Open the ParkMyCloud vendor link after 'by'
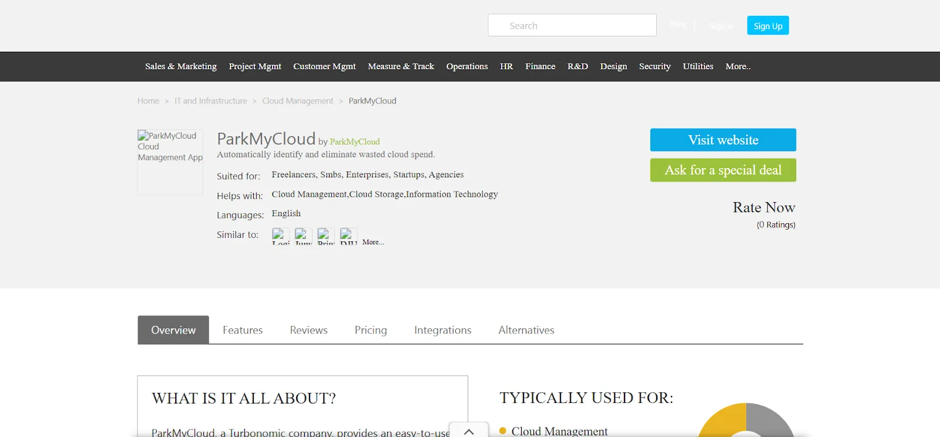Image resolution: width=940 pixels, height=437 pixels. 355,142
